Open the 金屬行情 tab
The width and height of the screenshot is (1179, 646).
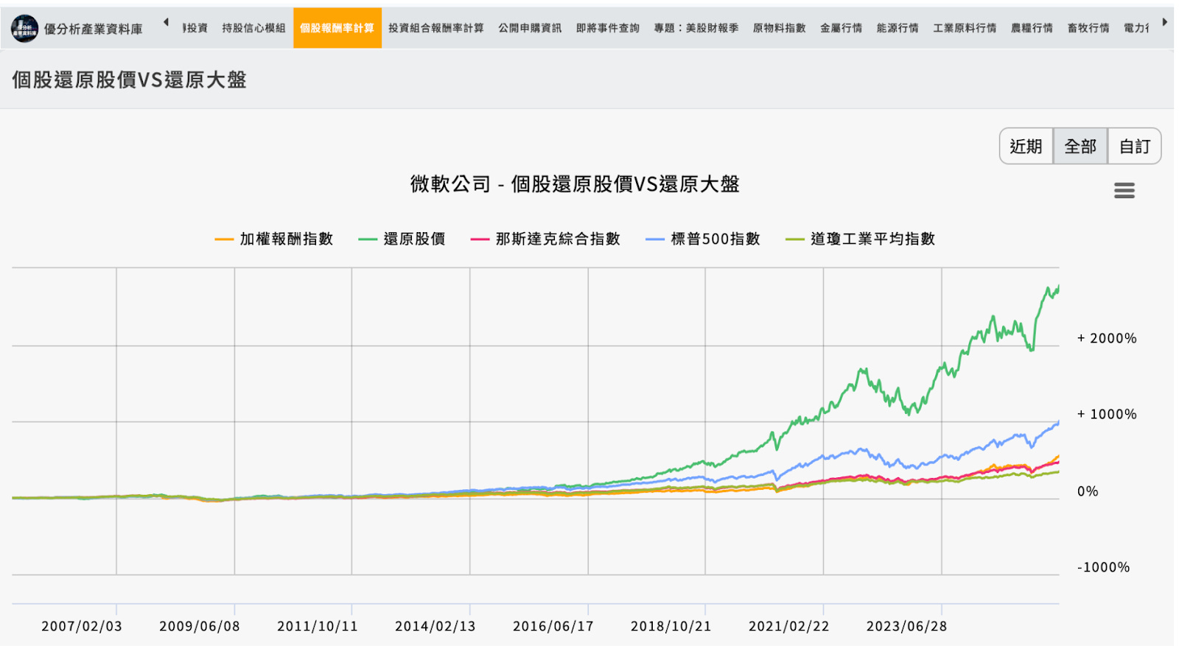coord(842,28)
